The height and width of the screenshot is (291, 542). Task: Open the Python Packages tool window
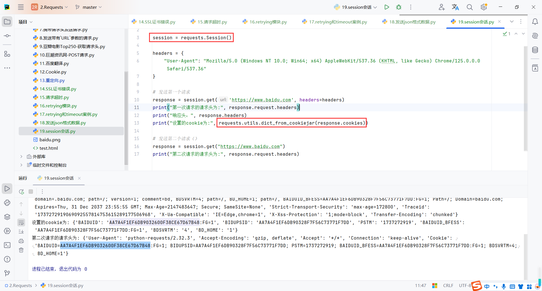tap(7, 217)
